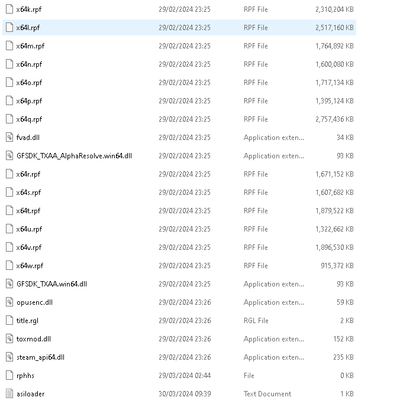The image size is (400, 404).
Task: Click the GFSDK_TXAA_AlphaResolve.win64.dll icon
Action: 9,156
